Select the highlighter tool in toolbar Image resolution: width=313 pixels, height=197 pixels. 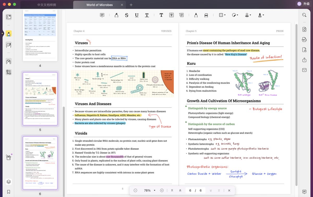click(116, 15)
